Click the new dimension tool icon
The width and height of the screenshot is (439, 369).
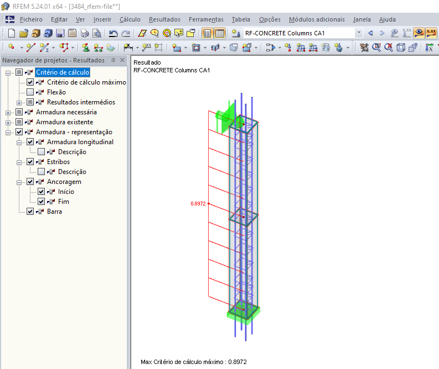tap(128, 48)
